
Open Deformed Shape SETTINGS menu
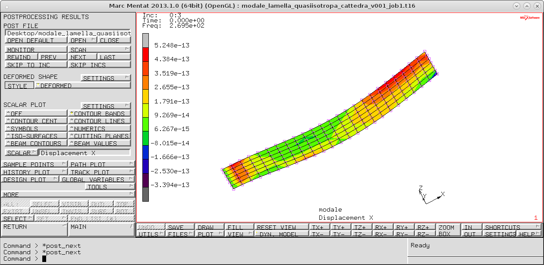point(106,78)
